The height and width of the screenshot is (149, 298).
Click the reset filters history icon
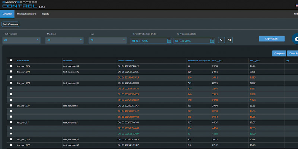click(229, 40)
